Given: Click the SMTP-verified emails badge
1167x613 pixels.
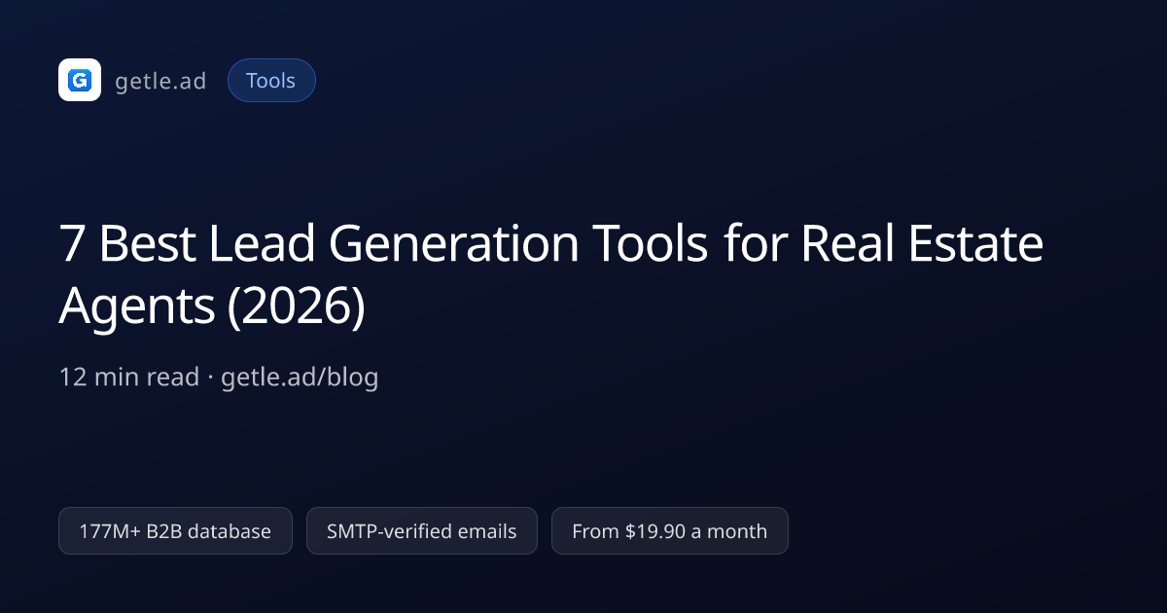Looking at the screenshot, I should point(422,531).
